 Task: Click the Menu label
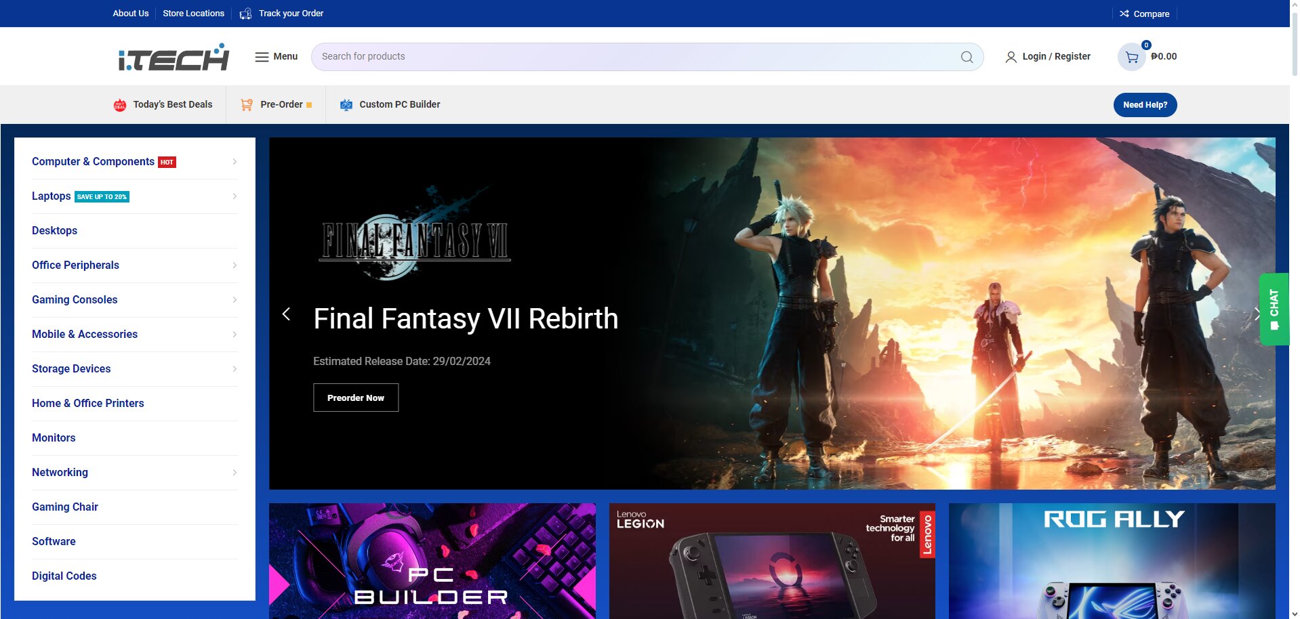[285, 57]
